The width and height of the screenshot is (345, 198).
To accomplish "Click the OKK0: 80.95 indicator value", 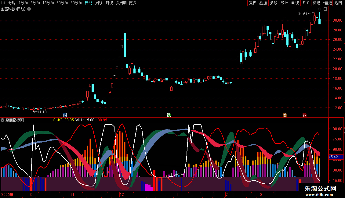I will coord(64,120).
